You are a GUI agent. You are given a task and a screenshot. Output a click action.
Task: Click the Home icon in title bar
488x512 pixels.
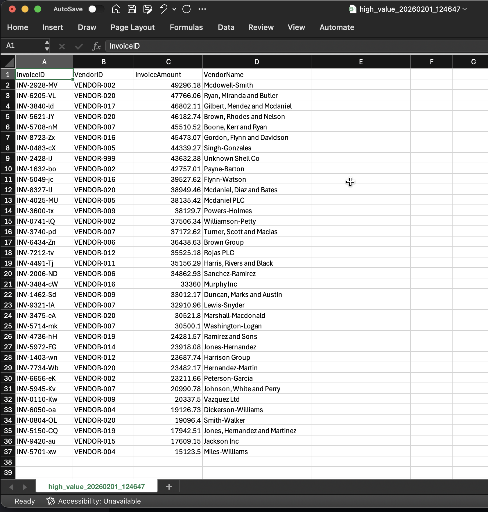point(116,9)
